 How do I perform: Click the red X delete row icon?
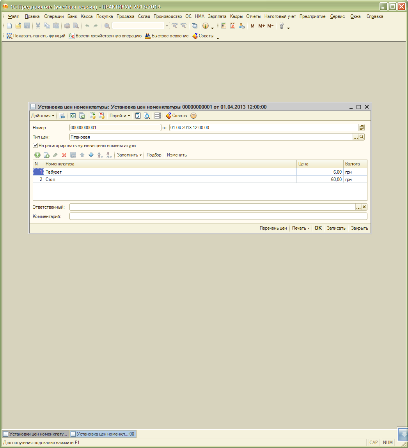point(64,155)
